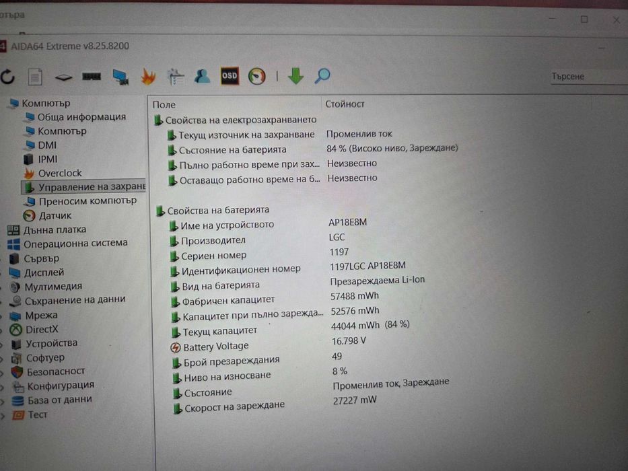This screenshot has width=628, height=471.
Task: Select the DirectX category
Action: click(x=34, y=329)
